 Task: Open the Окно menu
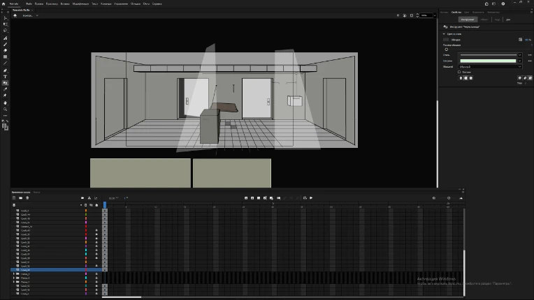[x=146, y=3]
